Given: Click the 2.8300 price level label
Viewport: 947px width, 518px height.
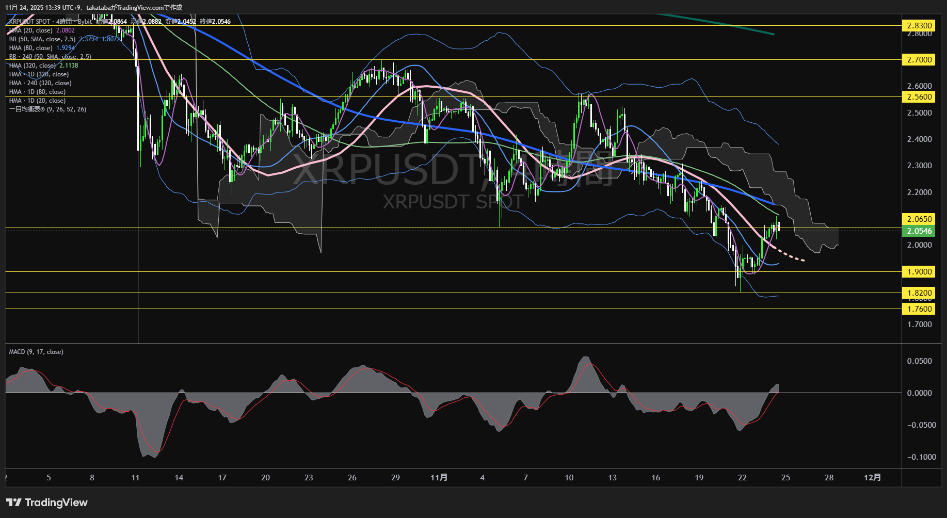Looking at the screenshot, I should click(919, 25).
